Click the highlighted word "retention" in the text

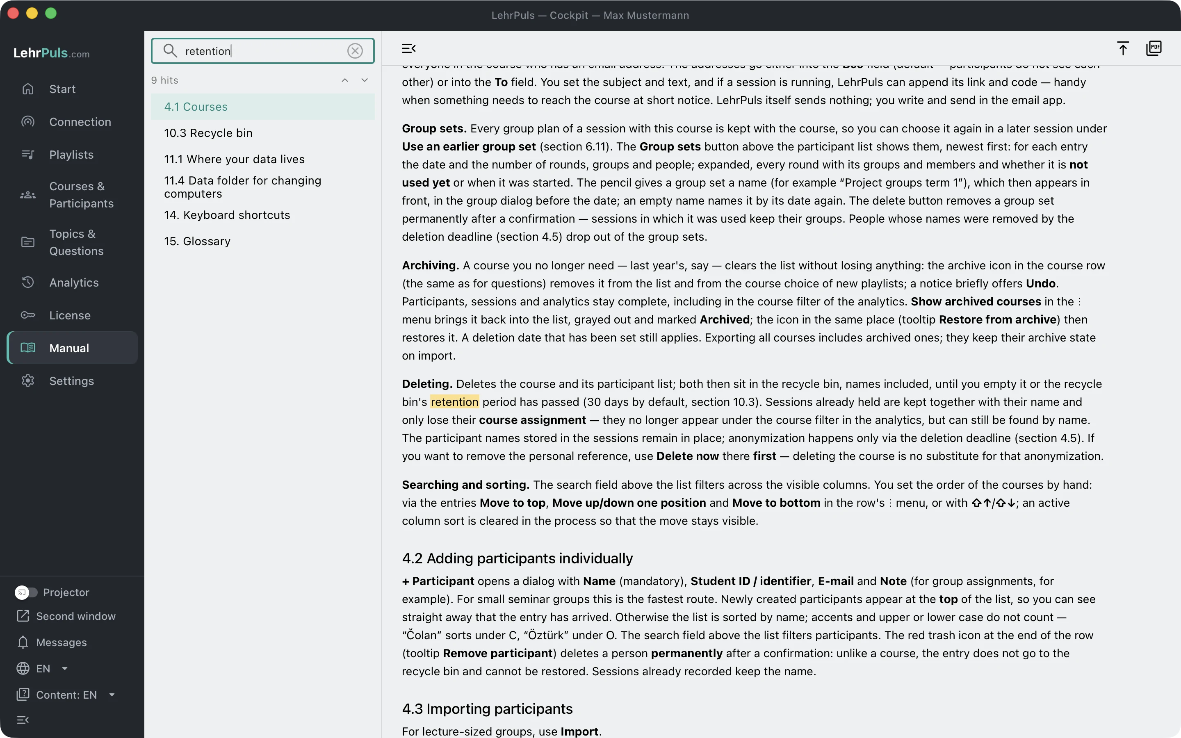(x=454, y=402)
